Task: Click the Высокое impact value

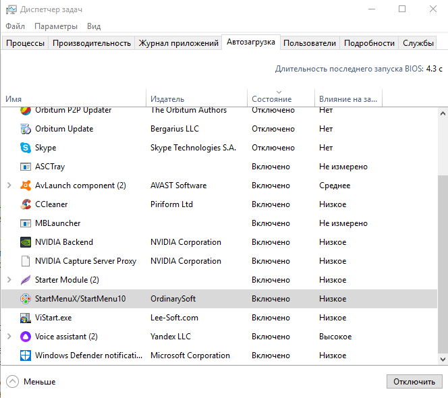Action: 335,337
